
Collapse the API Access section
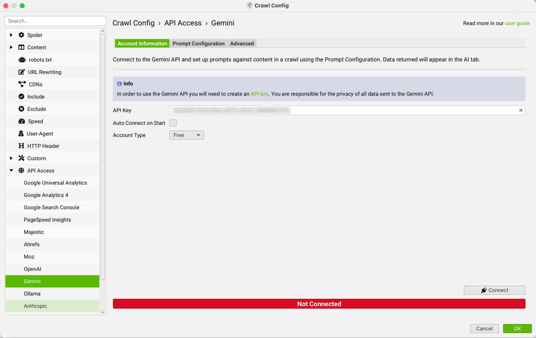pyautogui.click(x=11, y=170)
